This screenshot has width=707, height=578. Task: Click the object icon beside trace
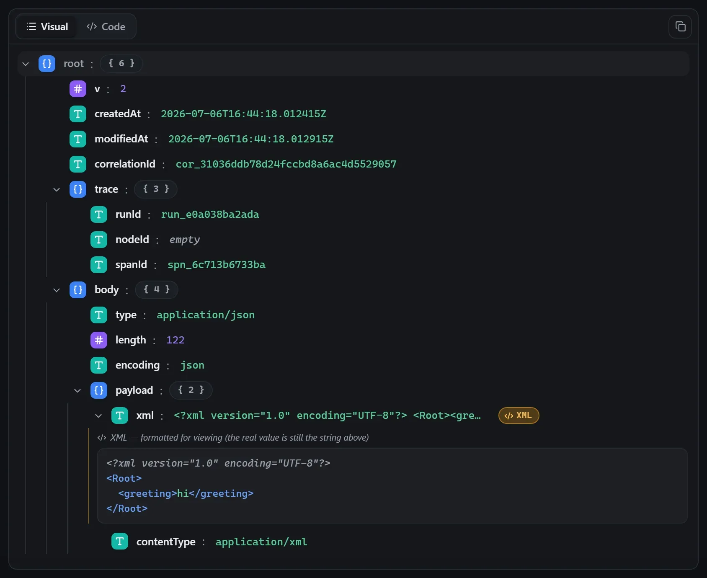point(78,189)
